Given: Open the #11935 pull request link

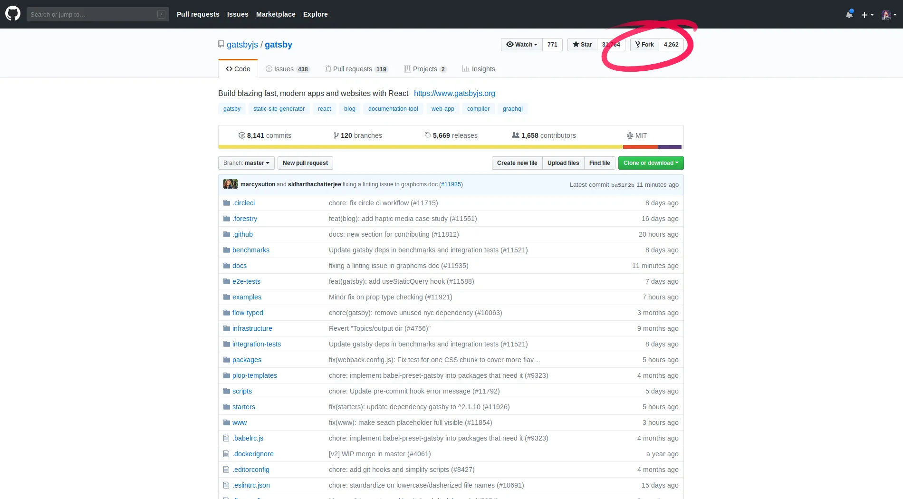Looking at the screenshot, I should click(x=451, y=184).
